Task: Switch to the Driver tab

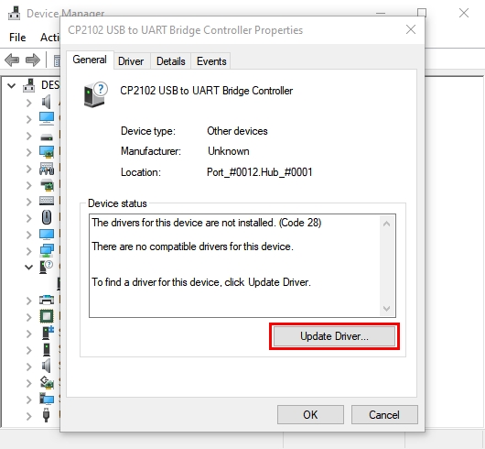Action: (x=131, y=61)
